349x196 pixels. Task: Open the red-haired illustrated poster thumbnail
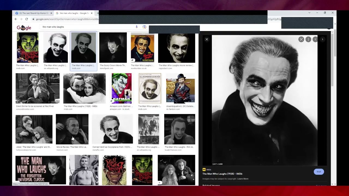[114, 170]
